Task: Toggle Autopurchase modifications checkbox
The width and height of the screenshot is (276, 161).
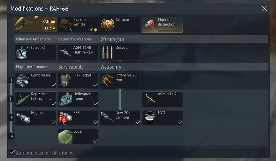Action: coord(12,153)
